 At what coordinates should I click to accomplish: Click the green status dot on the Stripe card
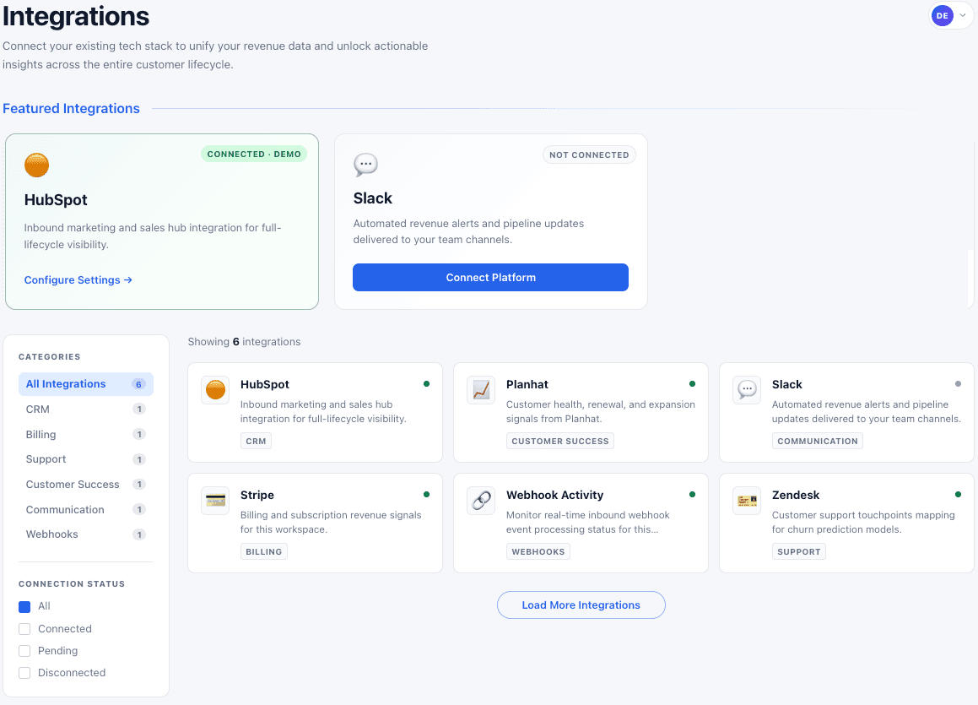click(427, 494)
